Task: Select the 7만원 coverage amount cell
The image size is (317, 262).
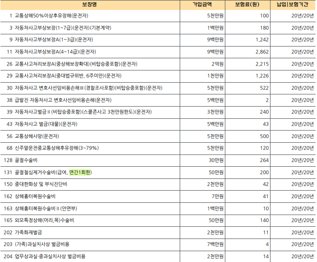Action: 217,196
